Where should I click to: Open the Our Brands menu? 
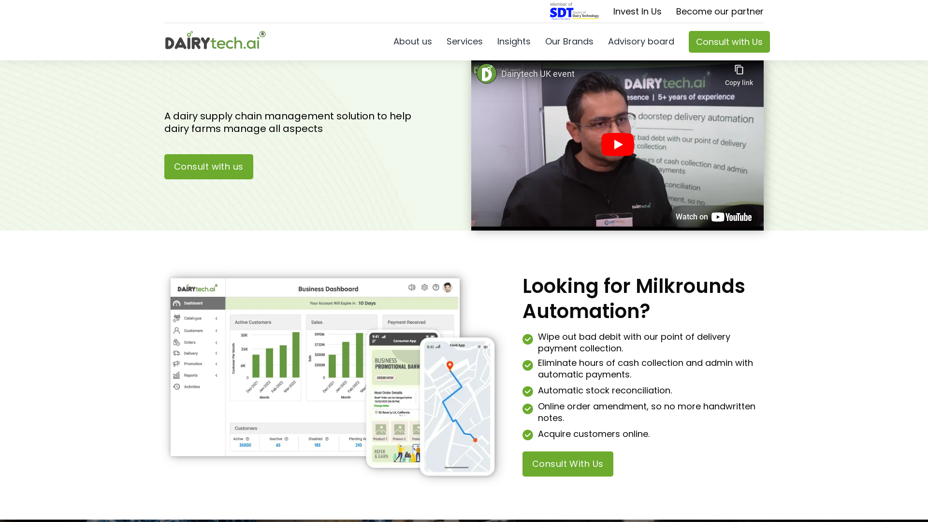[x=569, y=42]
